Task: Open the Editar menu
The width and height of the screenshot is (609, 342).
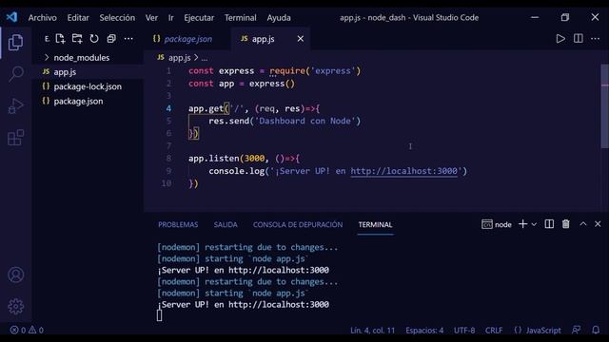Action: 78,18
